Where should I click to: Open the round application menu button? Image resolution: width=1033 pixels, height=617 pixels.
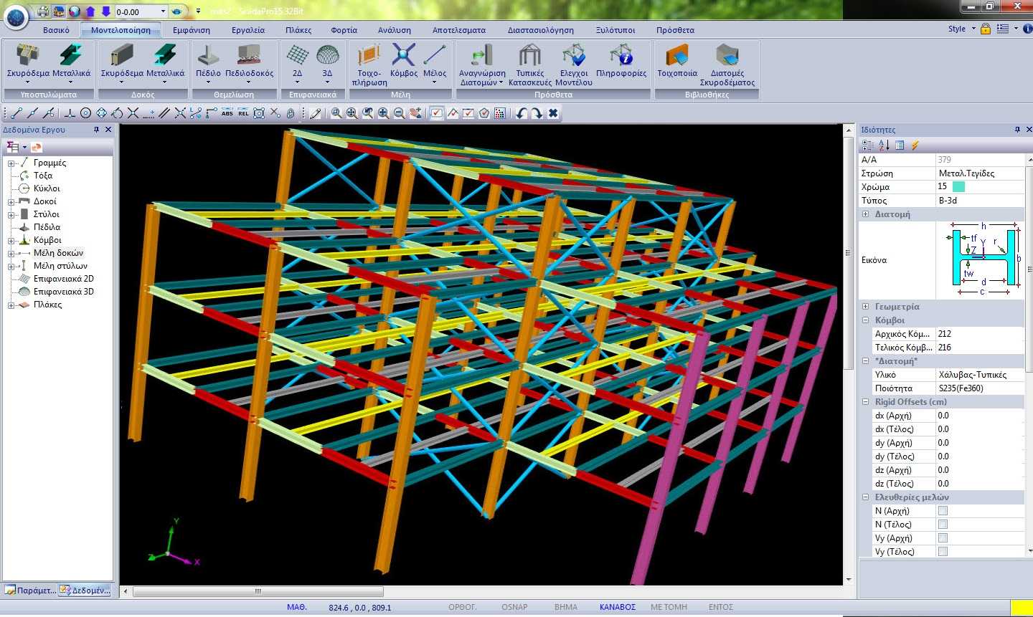coord(16,16)
